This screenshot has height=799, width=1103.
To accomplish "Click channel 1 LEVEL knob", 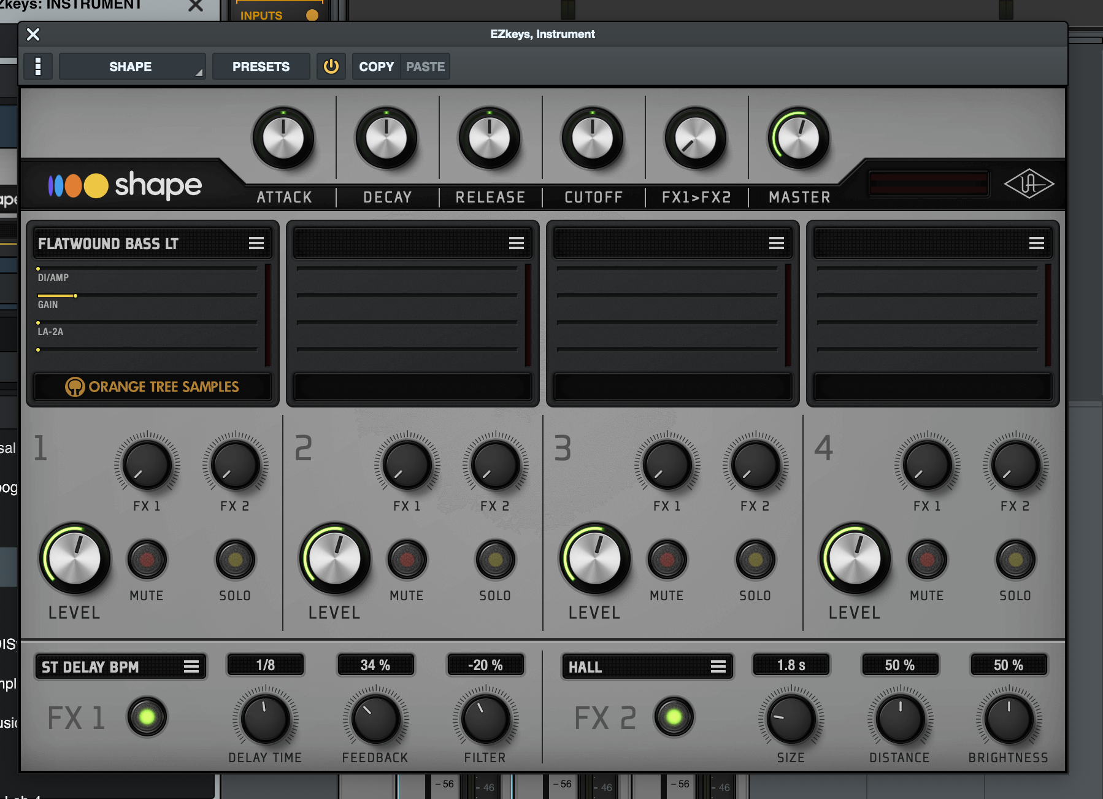I will [75, 558].
